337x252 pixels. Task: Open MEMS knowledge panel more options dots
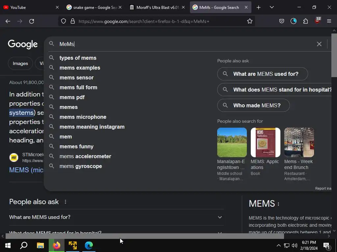click(278, 204)
